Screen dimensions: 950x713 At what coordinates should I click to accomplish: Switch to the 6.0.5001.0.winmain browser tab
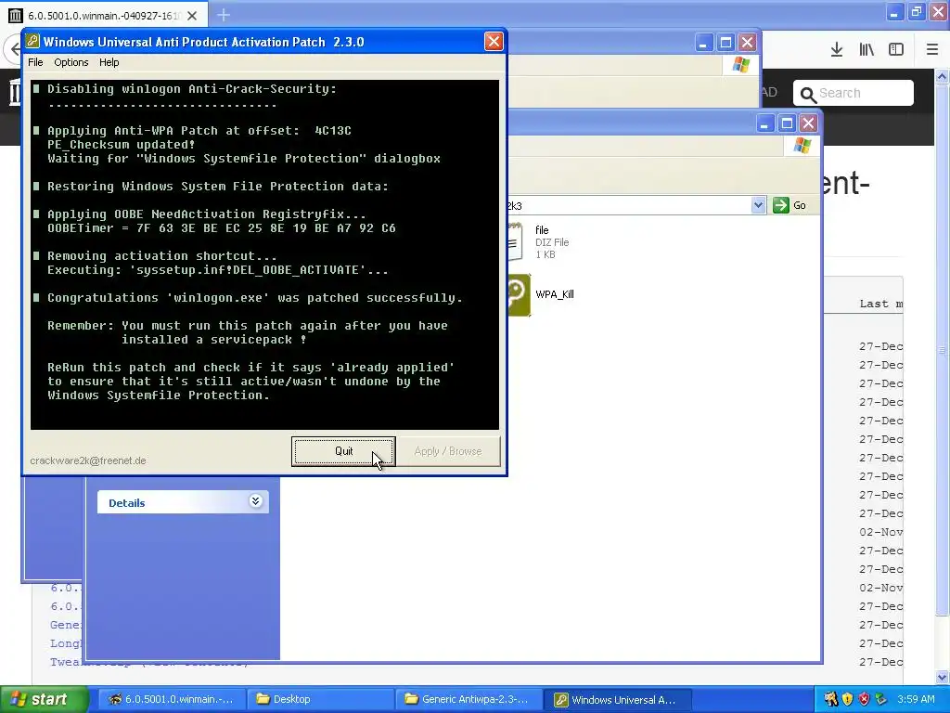[x=103, y=15]
